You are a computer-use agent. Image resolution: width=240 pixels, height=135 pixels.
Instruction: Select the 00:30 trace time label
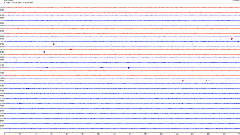pyautogui.click(x=2, y=10)
